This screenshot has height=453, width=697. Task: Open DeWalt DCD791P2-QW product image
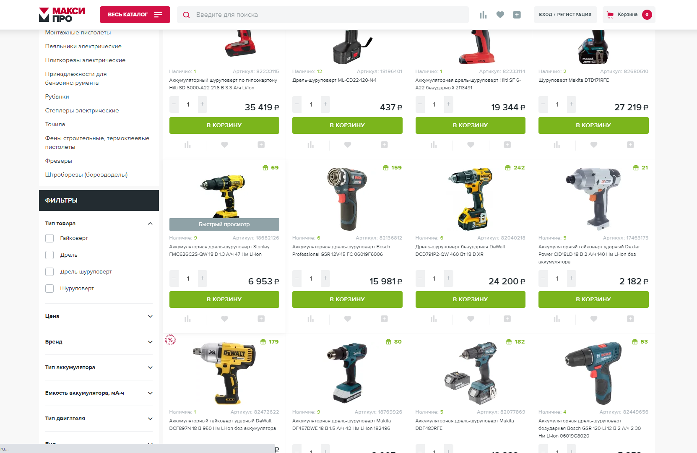point(471,199)
